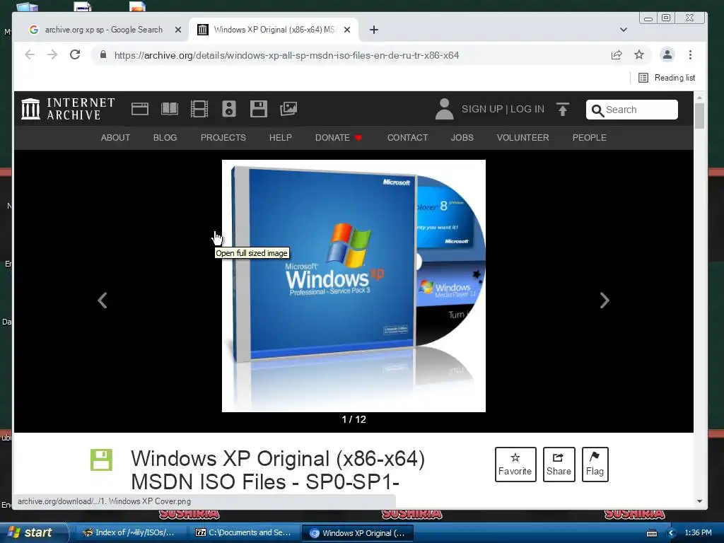This screenshot has height=543, width=724.
Task: Click the scrollbar down arrow
Action: coord(699,501)
